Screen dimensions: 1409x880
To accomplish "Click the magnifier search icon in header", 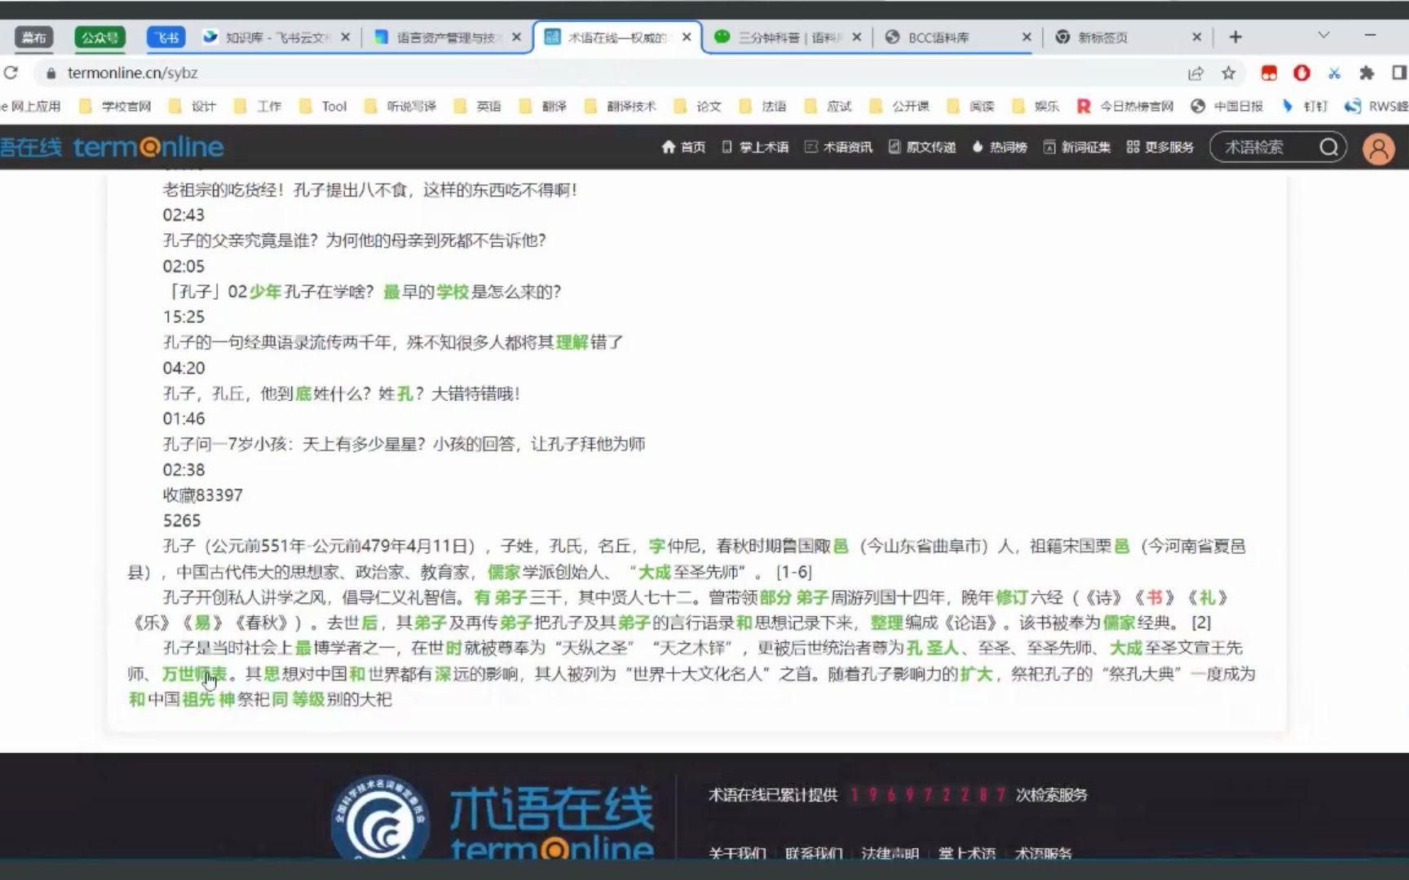I will [1329, 147].
